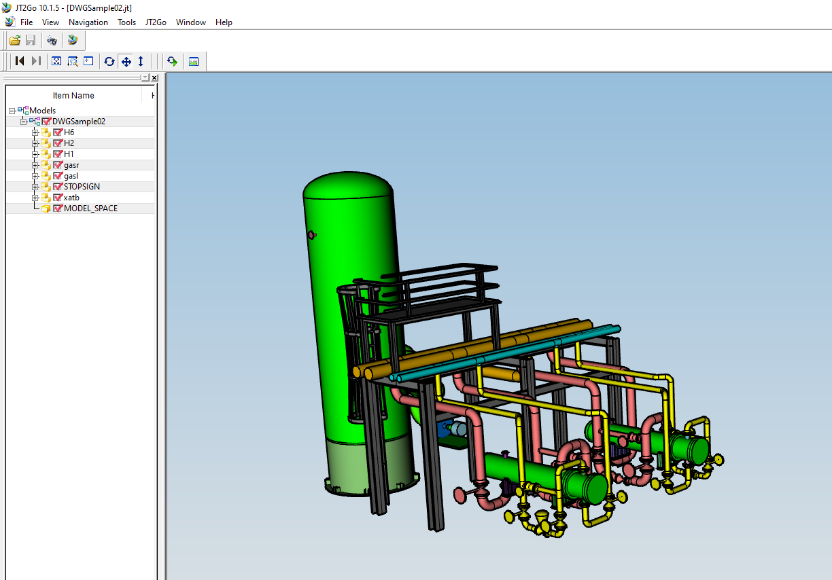
Task: Hide MODEL_SPACE using its checkbox
Action: tap(58, 209)
